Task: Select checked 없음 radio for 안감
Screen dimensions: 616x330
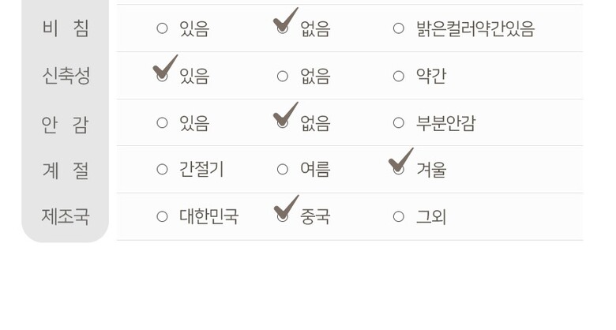Action: pos(282,123)
